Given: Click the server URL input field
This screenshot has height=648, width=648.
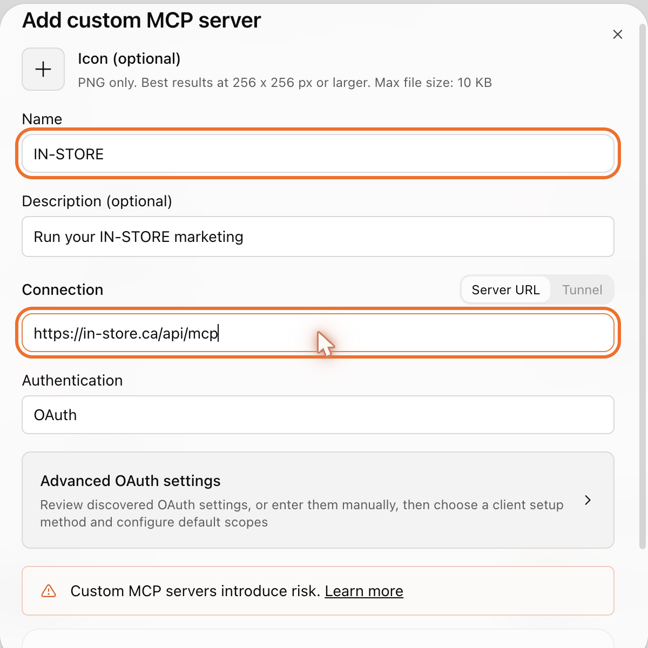Looking at the screenshot, I should pyautogui.click(x=318, y=333).
